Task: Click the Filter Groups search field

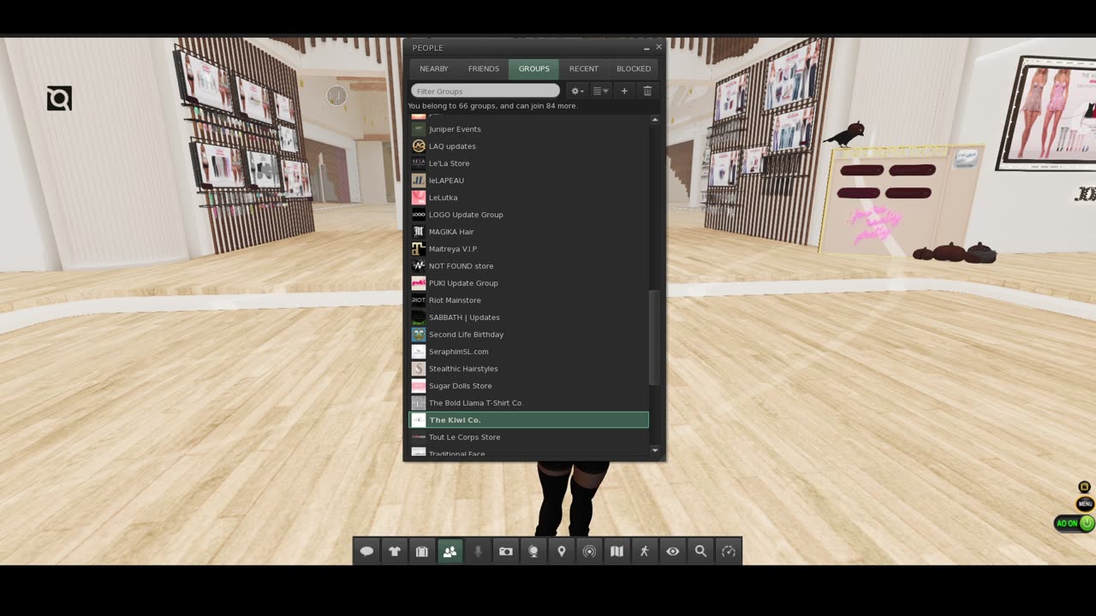Action: (485, 91)
